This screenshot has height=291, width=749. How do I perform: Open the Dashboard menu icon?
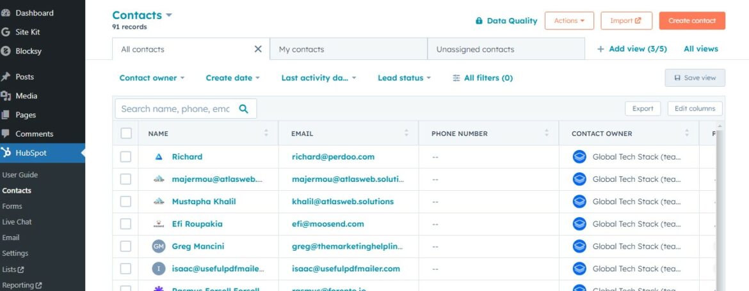[x=6, y=13]
